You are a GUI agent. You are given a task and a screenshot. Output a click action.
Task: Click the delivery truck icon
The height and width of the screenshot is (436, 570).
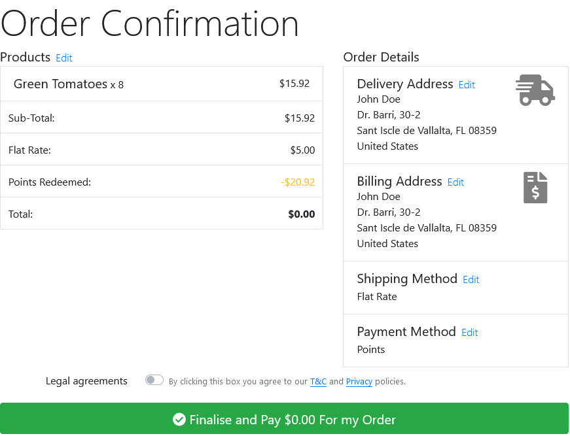(x=535, y=90)
